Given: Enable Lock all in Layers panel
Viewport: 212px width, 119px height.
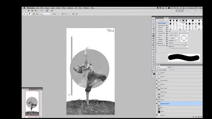Looking at the screenshot, I should pos(165,70).
